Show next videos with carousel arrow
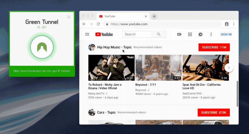The image size is (249, 134). (x=229, y=67)
